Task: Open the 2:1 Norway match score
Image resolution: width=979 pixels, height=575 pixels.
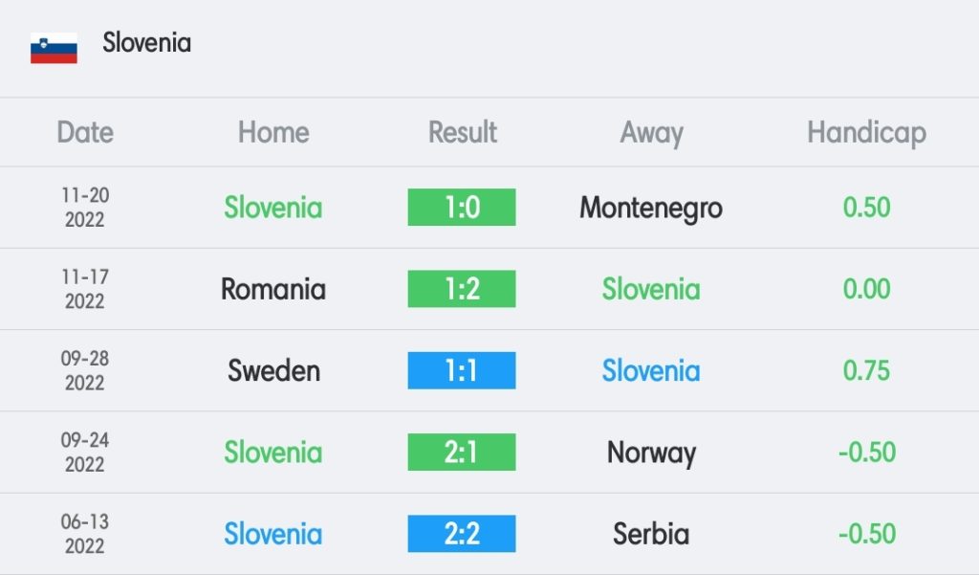Action: (462, 452)
